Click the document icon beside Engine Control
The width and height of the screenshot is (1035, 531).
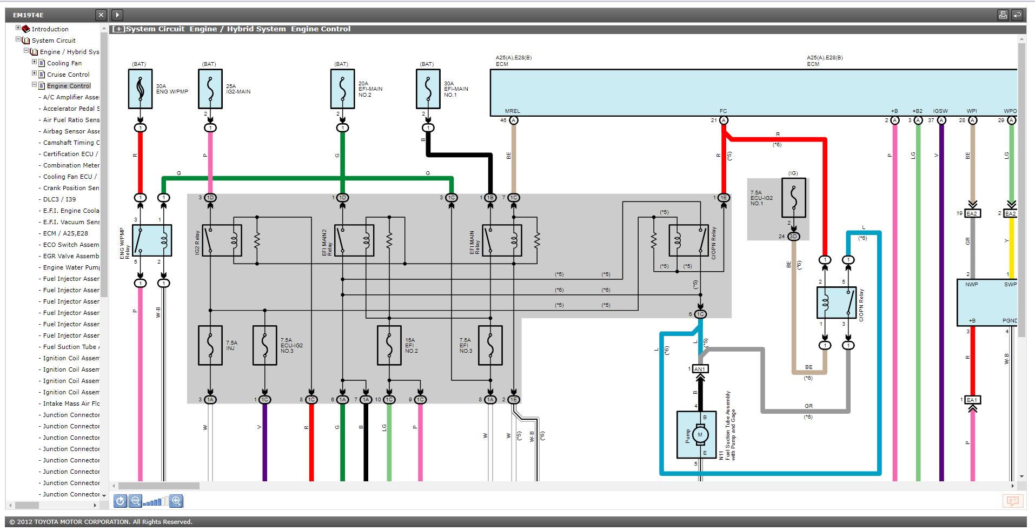pos(42,85)
